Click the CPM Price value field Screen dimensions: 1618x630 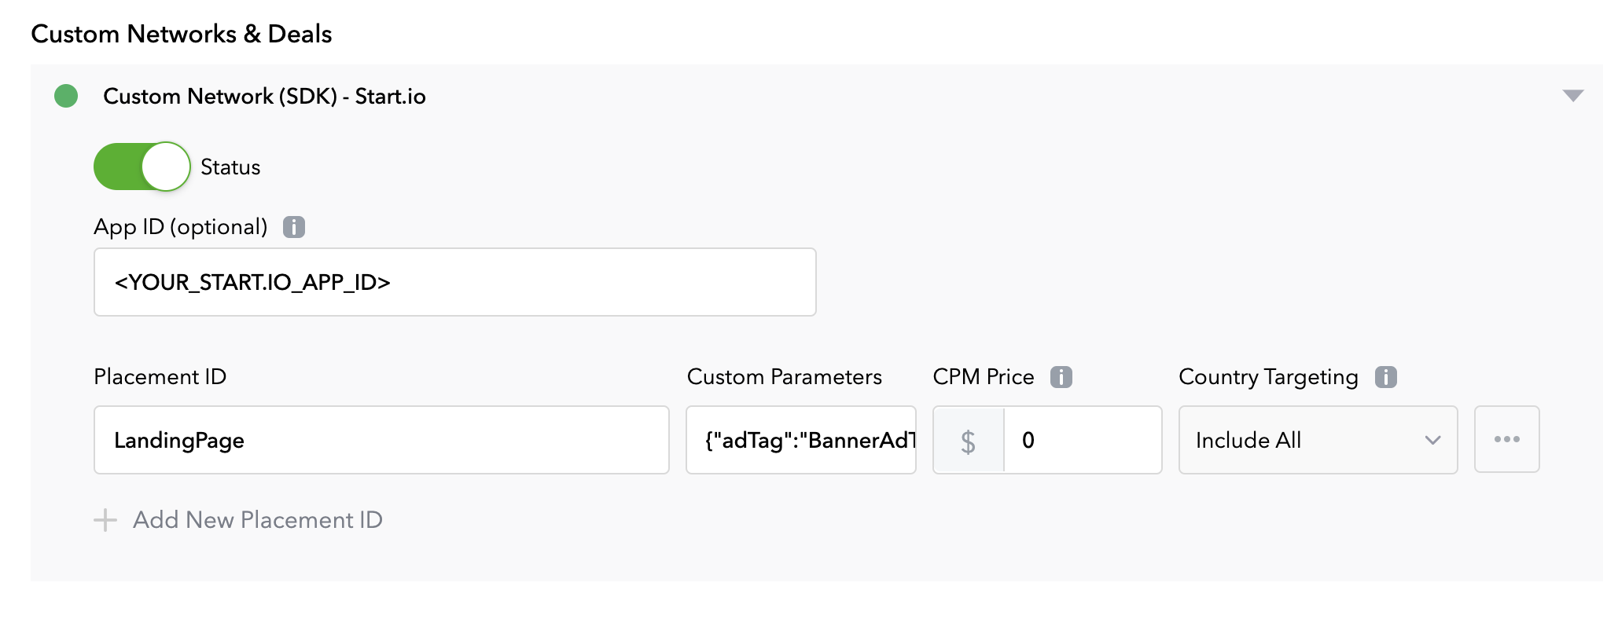[1083, 440]
